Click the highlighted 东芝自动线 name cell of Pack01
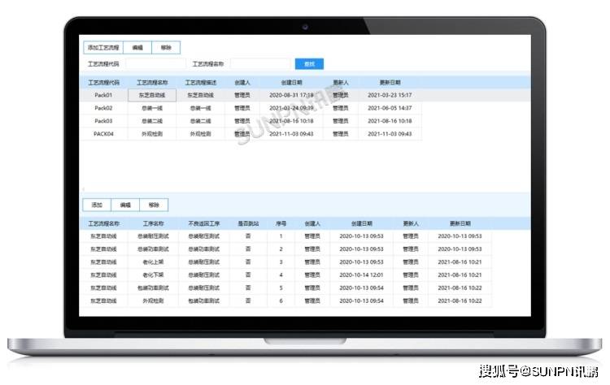 pyautogui.click(x=152, y=95)
